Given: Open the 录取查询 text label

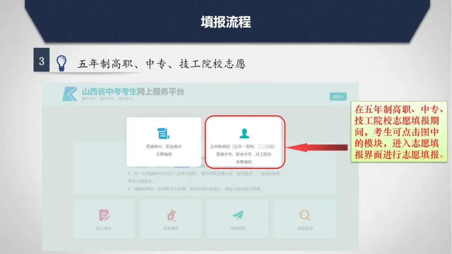Looking at the screenshot, I should click(304, 228).
